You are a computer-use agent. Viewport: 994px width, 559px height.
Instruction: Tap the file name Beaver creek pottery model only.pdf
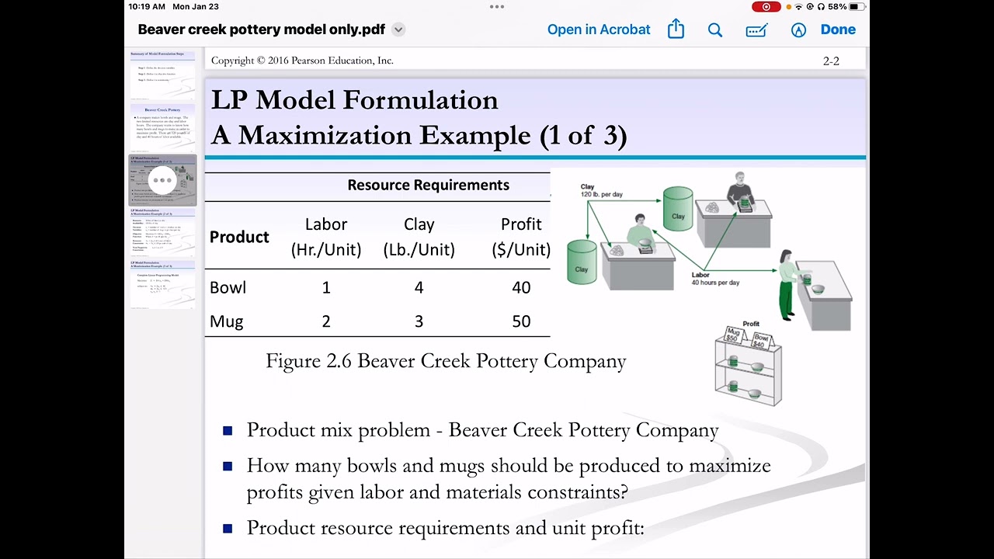coord(261,30)
